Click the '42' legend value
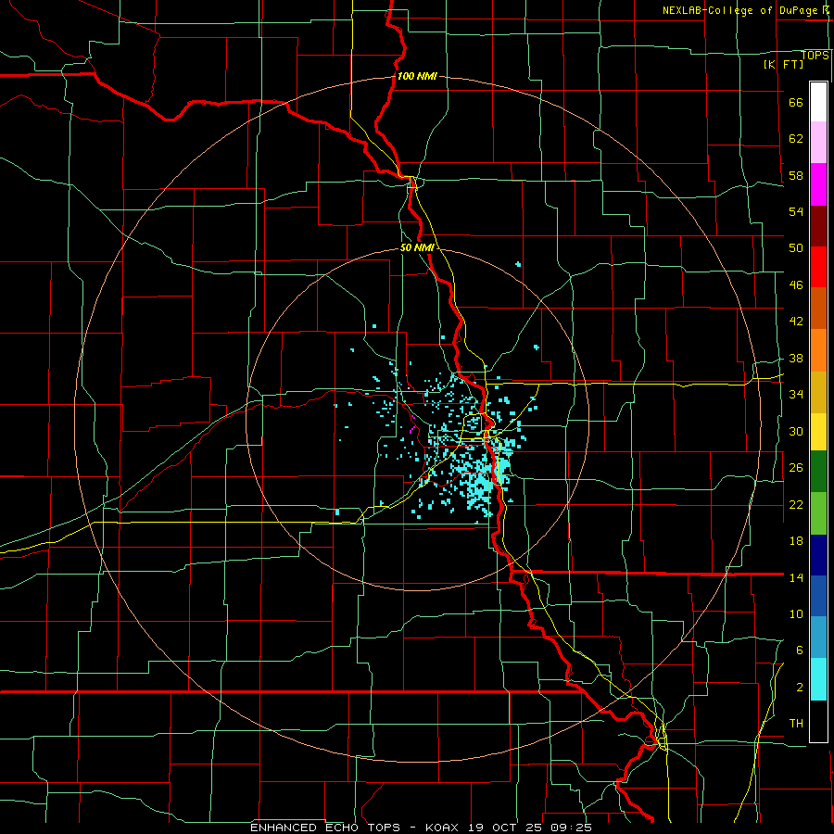 coord(796,322)
